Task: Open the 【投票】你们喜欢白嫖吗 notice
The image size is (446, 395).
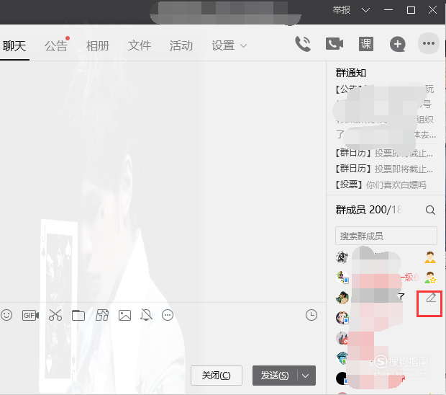Action: [x=381, y=185]
